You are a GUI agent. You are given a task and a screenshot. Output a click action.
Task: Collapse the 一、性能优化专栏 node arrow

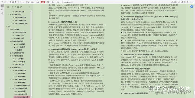[x=9, y=29]
